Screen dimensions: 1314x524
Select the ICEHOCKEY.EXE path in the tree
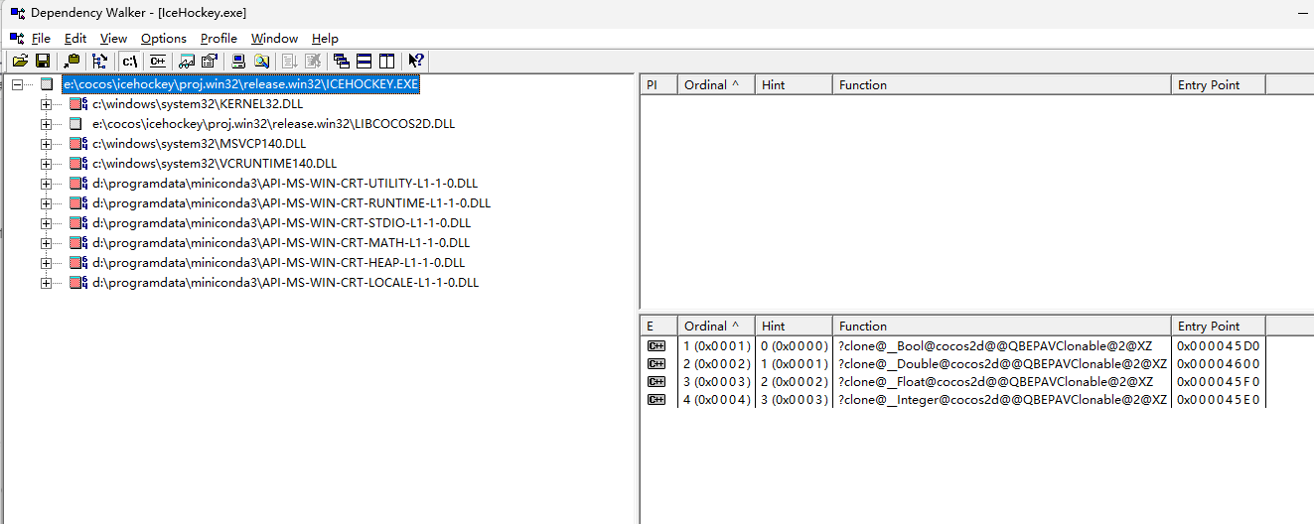click(241, 85)
